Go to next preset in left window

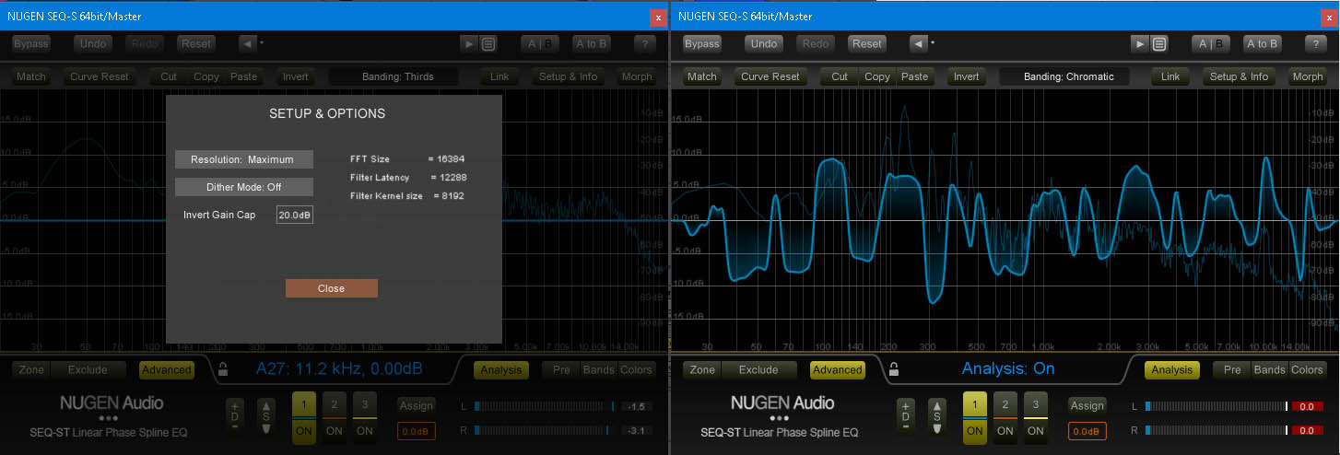471,43
